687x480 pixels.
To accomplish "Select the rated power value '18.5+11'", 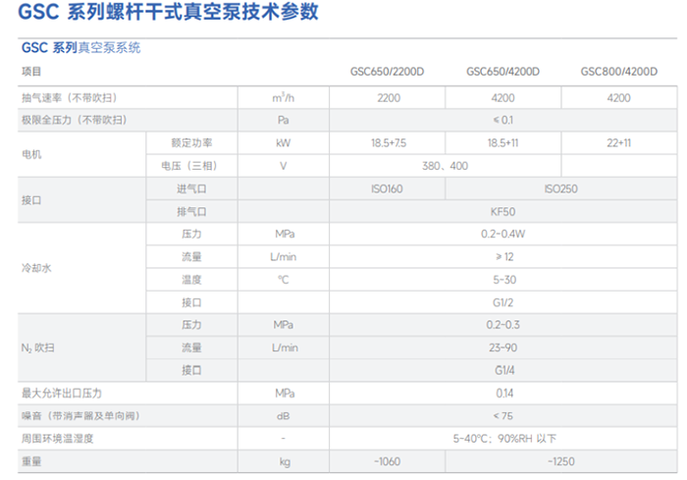I will click(x=502, y=143).
